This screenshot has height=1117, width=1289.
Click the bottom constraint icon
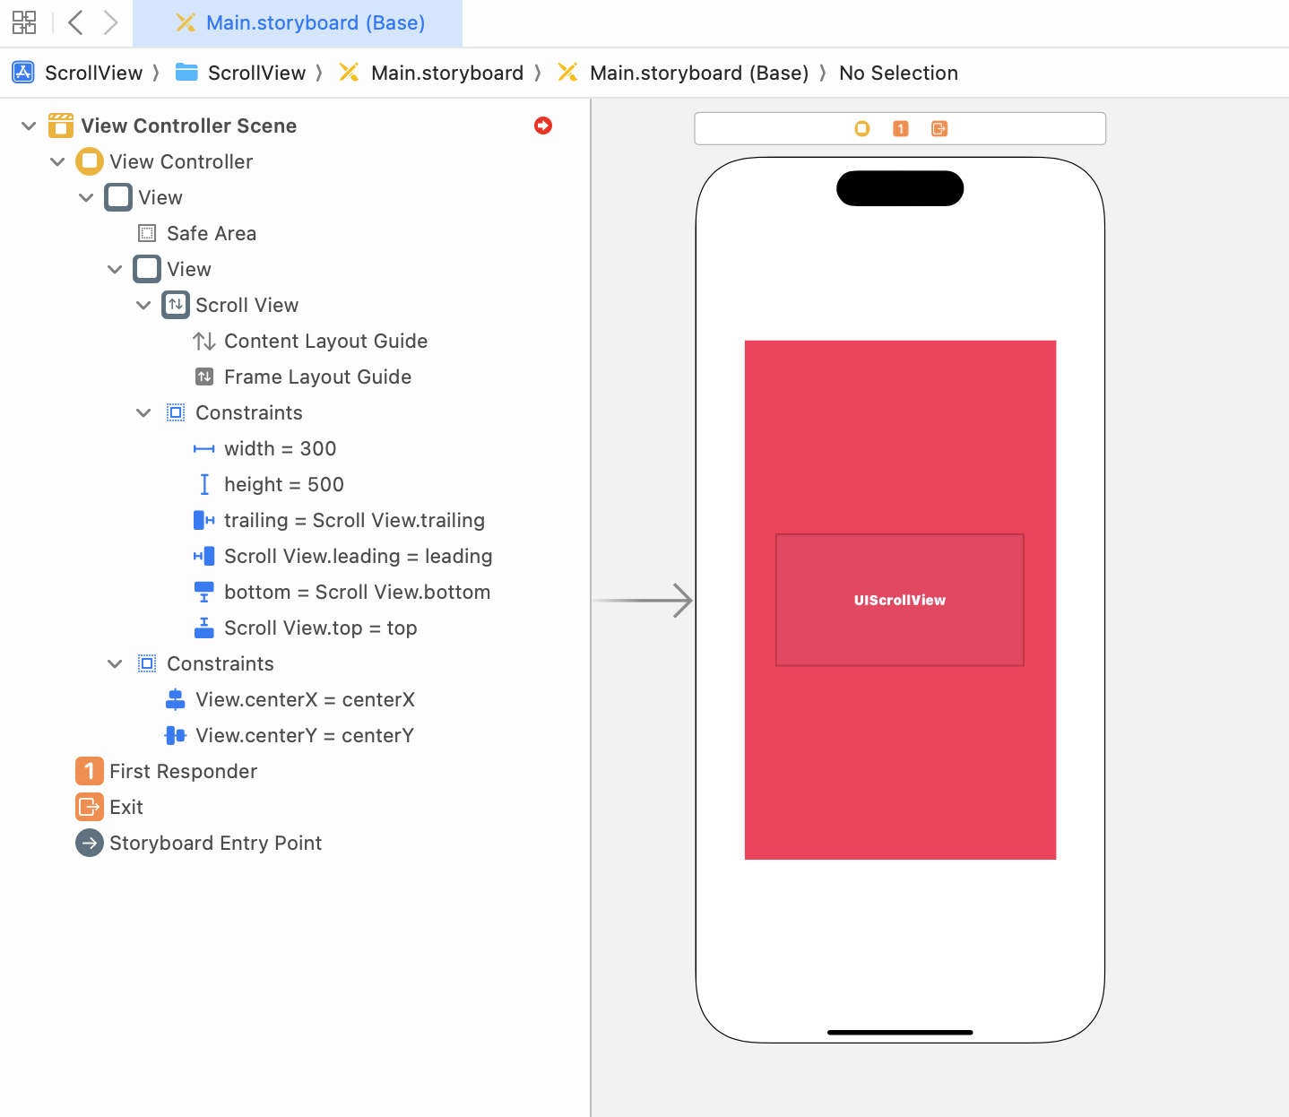pos(204,592)
